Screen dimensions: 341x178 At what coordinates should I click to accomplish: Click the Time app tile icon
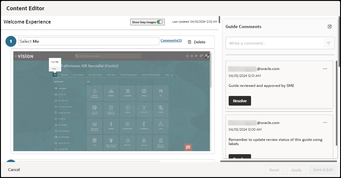(x=94, y=141)
